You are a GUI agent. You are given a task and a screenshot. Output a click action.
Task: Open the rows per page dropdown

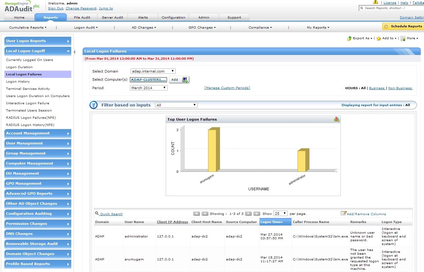click(x=280, y=214)
